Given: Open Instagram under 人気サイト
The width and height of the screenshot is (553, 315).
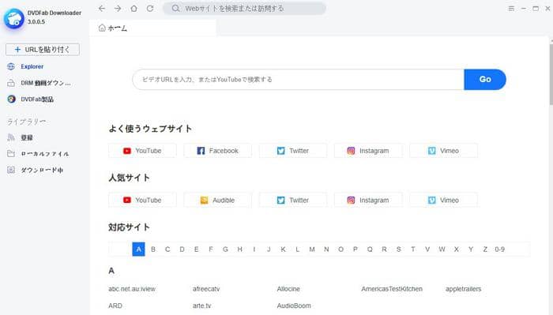Looking at the screenshot, I should click(x=368, y=201).
